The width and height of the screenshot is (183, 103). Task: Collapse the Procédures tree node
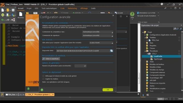pyautogui.click(x=145, y=51)
